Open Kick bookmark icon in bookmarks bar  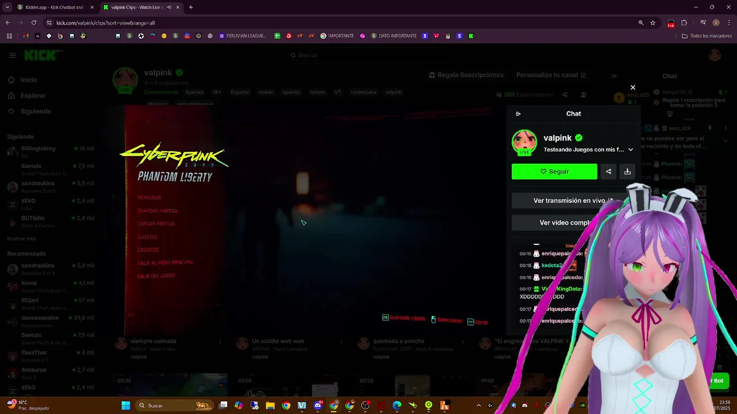tap(471, 36)
